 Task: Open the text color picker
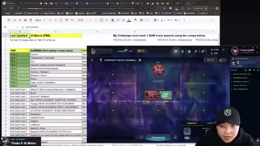click(129, 20)
